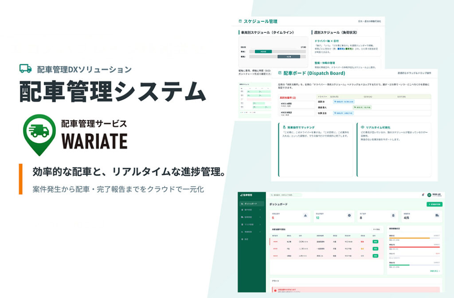454x298 pixels.
Task: Click the eye icon beside リアルタイム可視化
Action: tap(362, 127)
